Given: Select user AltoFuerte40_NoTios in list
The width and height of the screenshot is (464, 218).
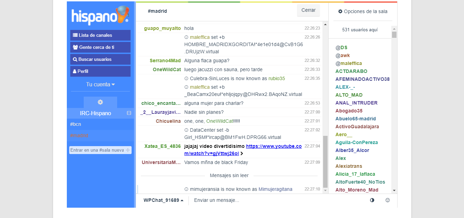Looking at the screenshot, I should (x=360, y=182).
